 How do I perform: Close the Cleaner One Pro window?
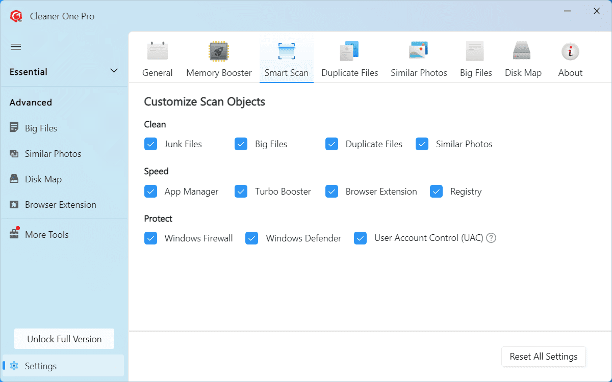click(x=596, y=11)
